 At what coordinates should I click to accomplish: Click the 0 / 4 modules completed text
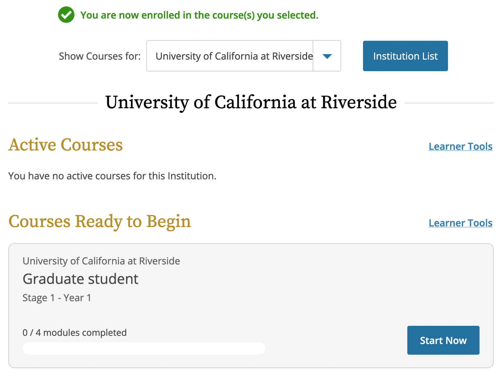[x=75, y=333]
